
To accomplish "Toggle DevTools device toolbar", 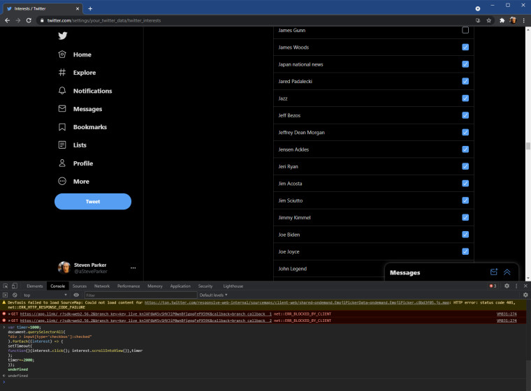I will pos(15,286).
